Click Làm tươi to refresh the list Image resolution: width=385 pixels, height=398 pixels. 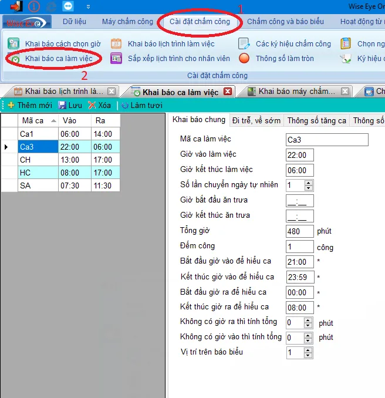click(x=141, y=105)
